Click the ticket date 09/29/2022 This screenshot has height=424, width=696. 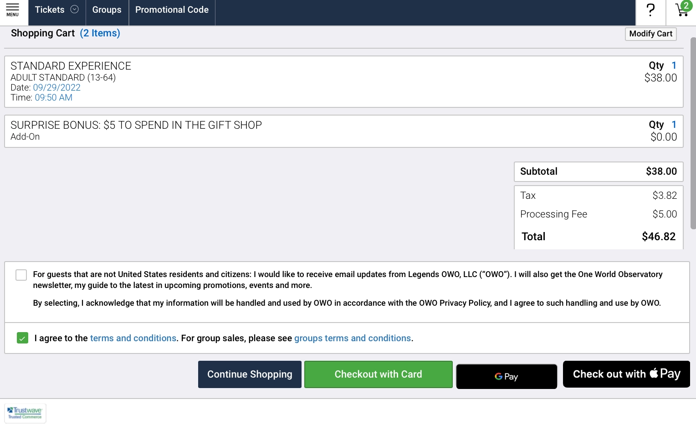pos(57,87)
